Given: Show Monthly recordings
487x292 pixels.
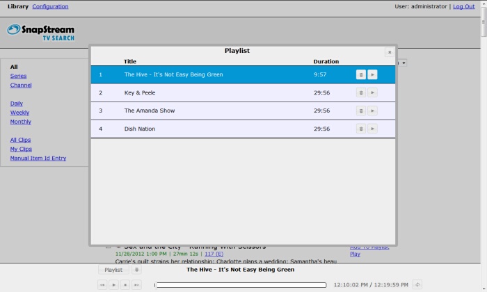Looking at the screenshot, I should point(20,122).
